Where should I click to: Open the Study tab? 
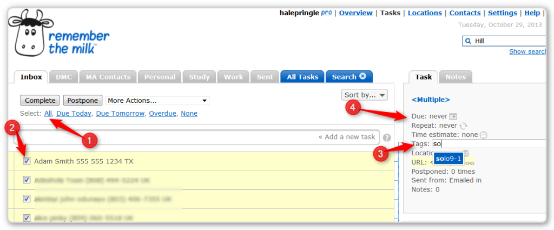[199, 77]
